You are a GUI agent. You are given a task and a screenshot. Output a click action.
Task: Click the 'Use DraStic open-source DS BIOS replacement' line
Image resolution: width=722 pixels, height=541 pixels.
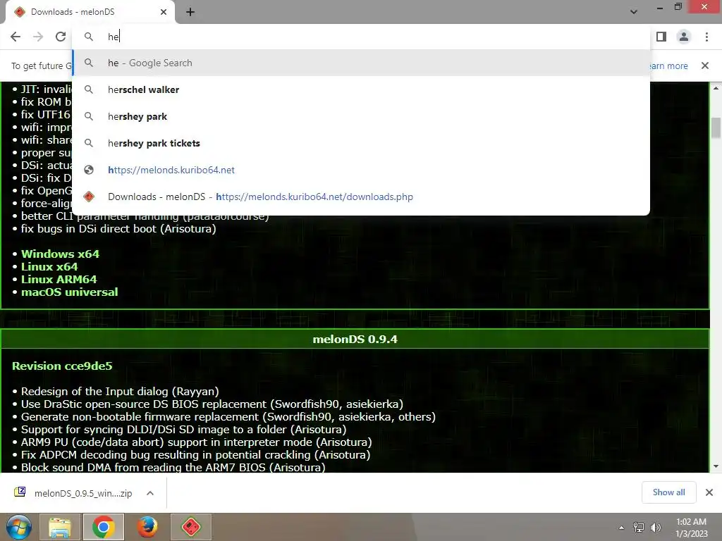pyautogui.click(x=212, y=404)
